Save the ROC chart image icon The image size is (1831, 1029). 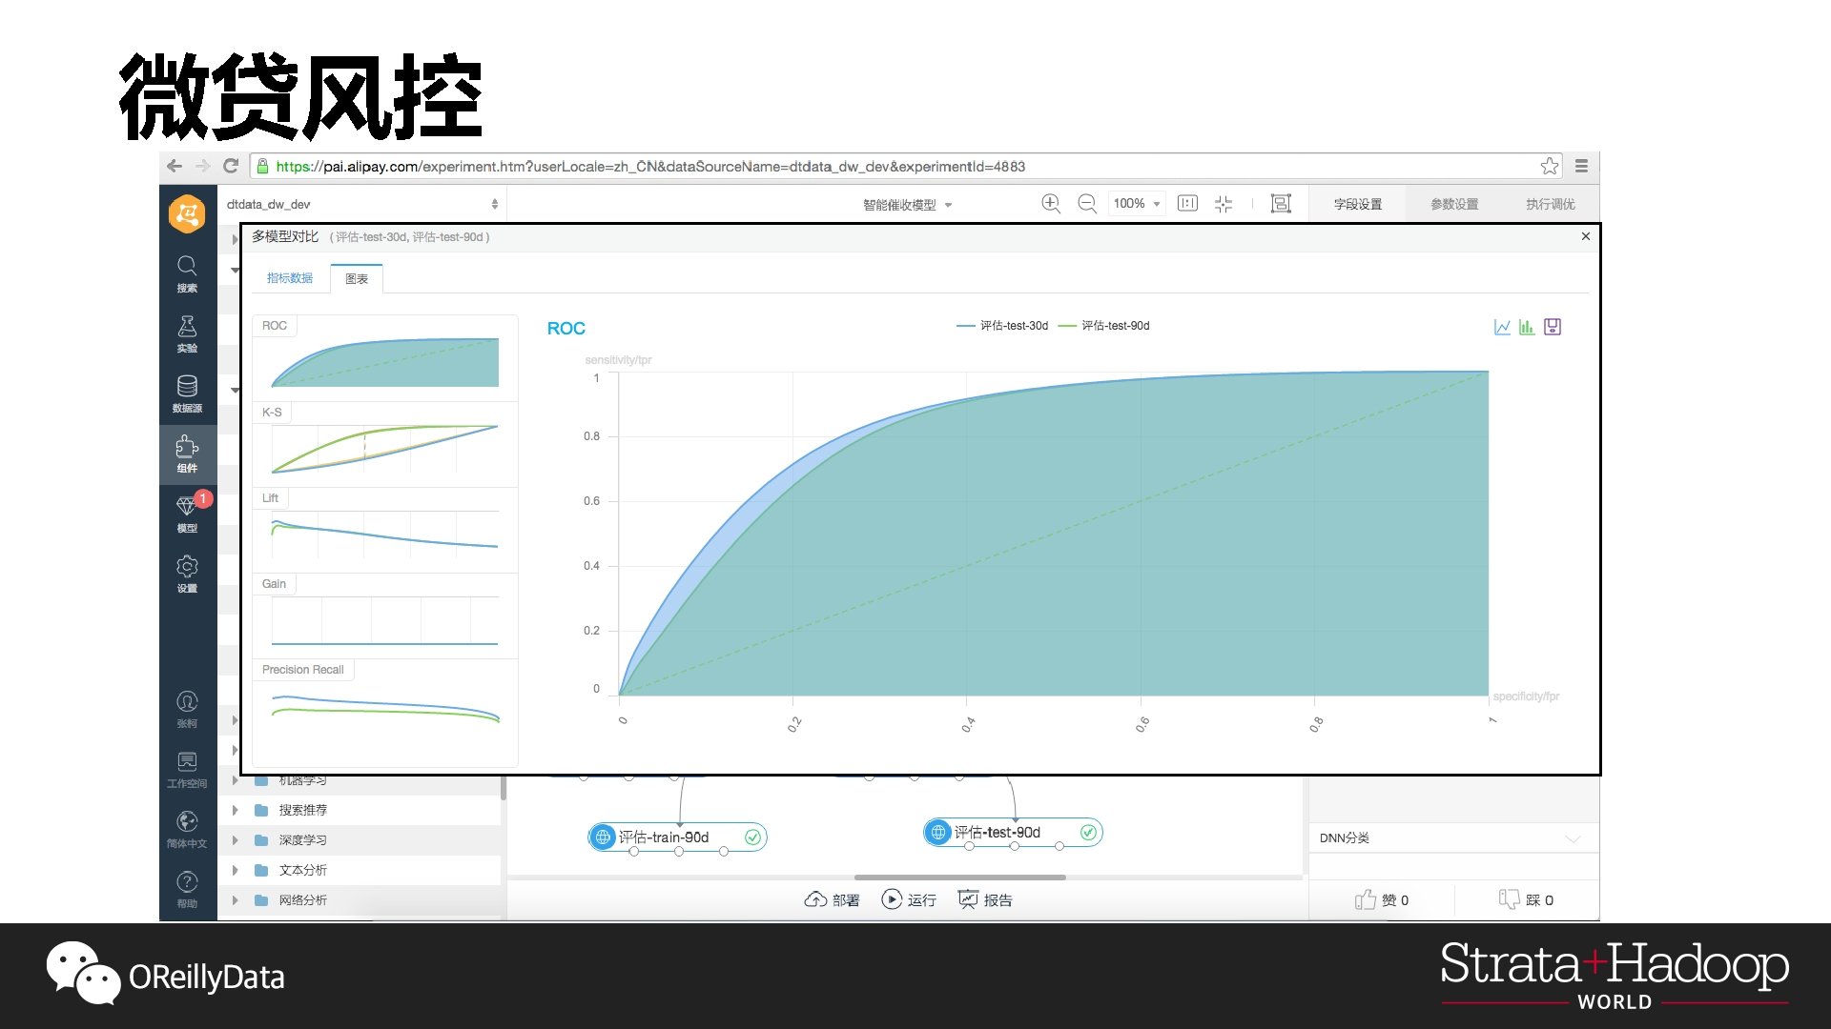coord(1553,327)
